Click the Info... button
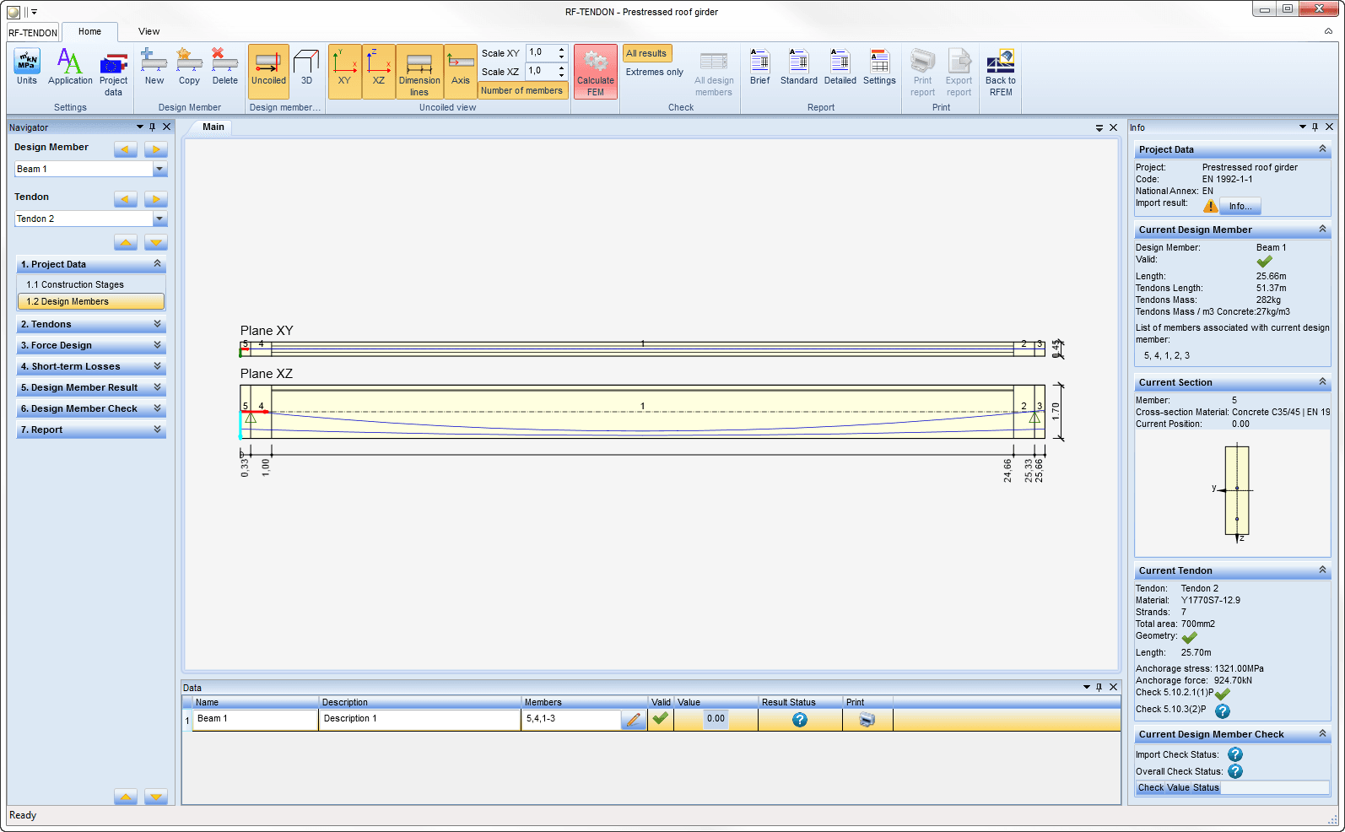The width and height of the screenshot is (1345, 832). 1240,206
